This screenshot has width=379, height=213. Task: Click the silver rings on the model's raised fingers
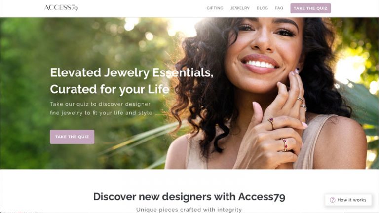point(302,103)
